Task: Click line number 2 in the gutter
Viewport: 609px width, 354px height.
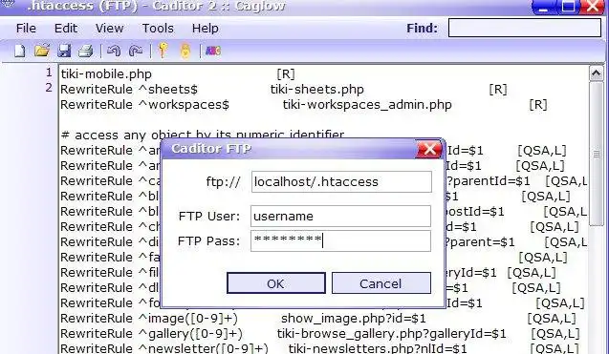Action: 49,88
